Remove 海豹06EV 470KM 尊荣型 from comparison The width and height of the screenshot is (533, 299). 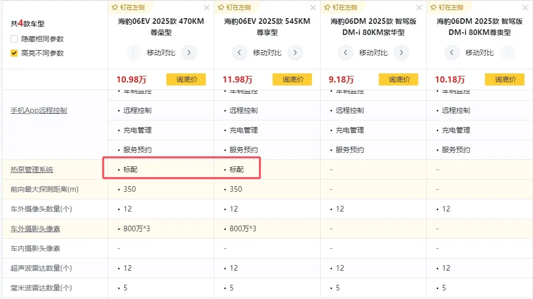click(x=207, y=8)
